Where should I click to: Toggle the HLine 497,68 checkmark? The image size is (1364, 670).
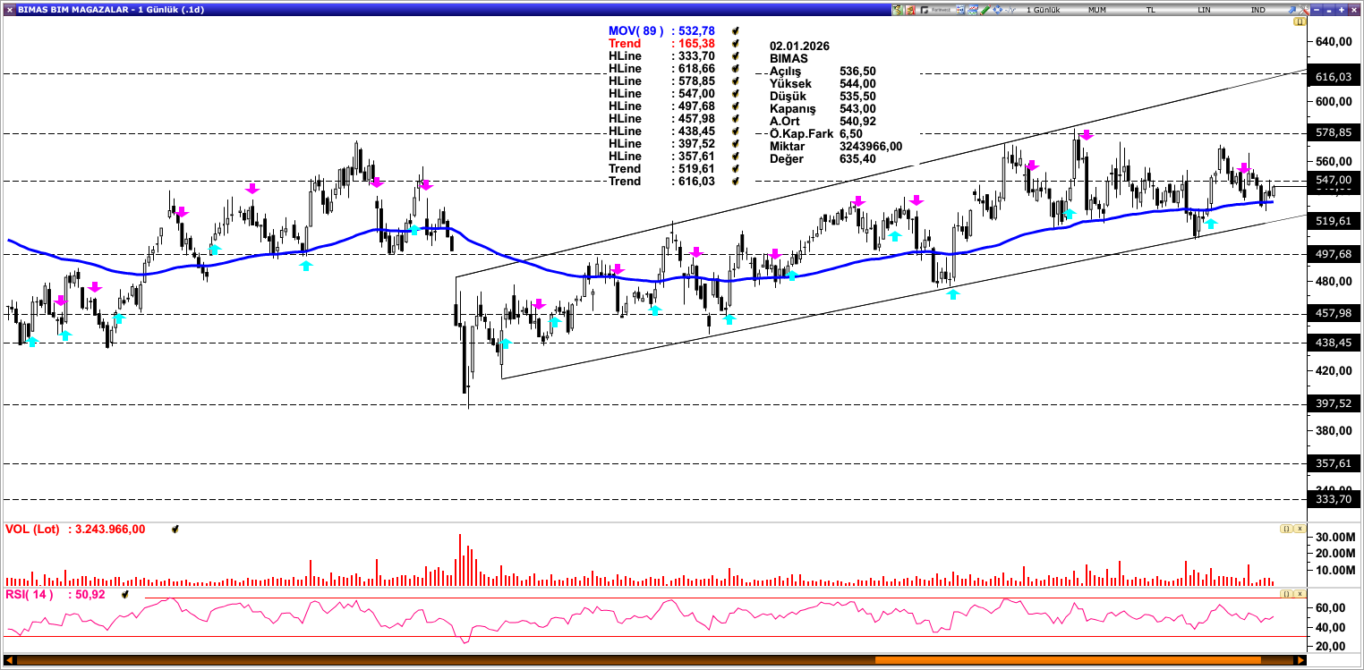pos(735,106)
